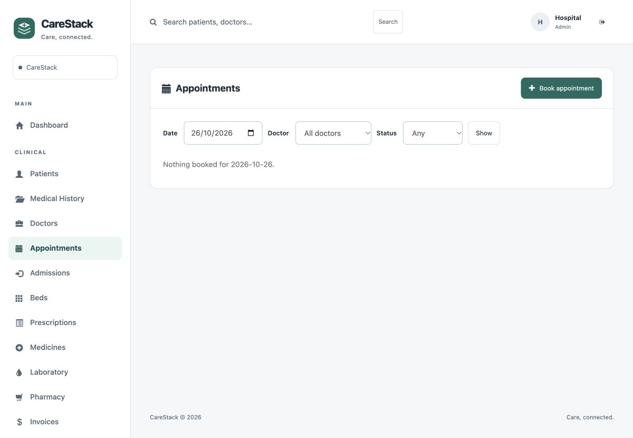Open Invoices in the sidebar
Screen dimensions: 633x438
pos(65,422)
